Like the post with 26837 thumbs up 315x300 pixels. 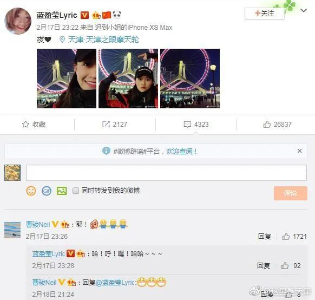[267, 125]
